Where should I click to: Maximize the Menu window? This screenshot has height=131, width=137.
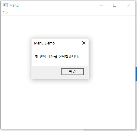[x=115, y=5]
